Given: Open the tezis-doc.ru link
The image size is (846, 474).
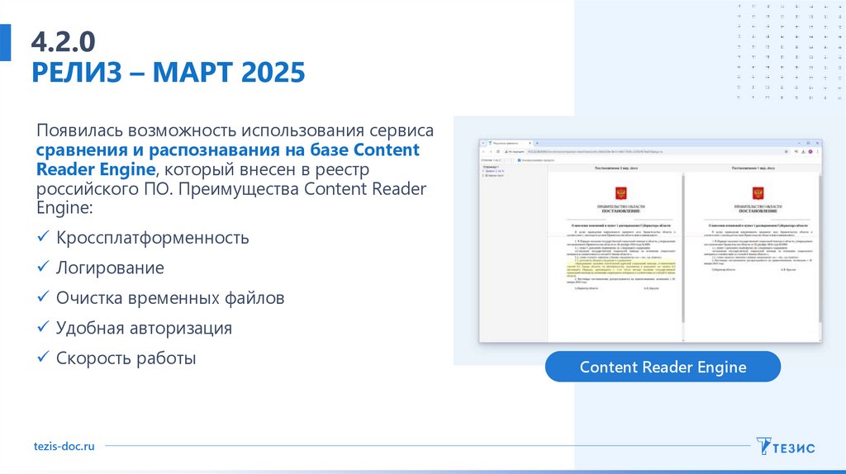Looking at the screenshot, I should (x=64, y=446).
